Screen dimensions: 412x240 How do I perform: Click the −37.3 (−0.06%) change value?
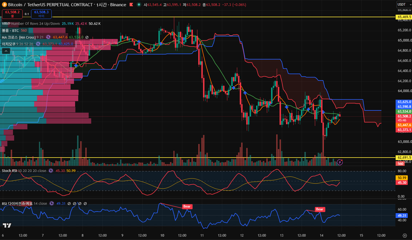point(234,5)
